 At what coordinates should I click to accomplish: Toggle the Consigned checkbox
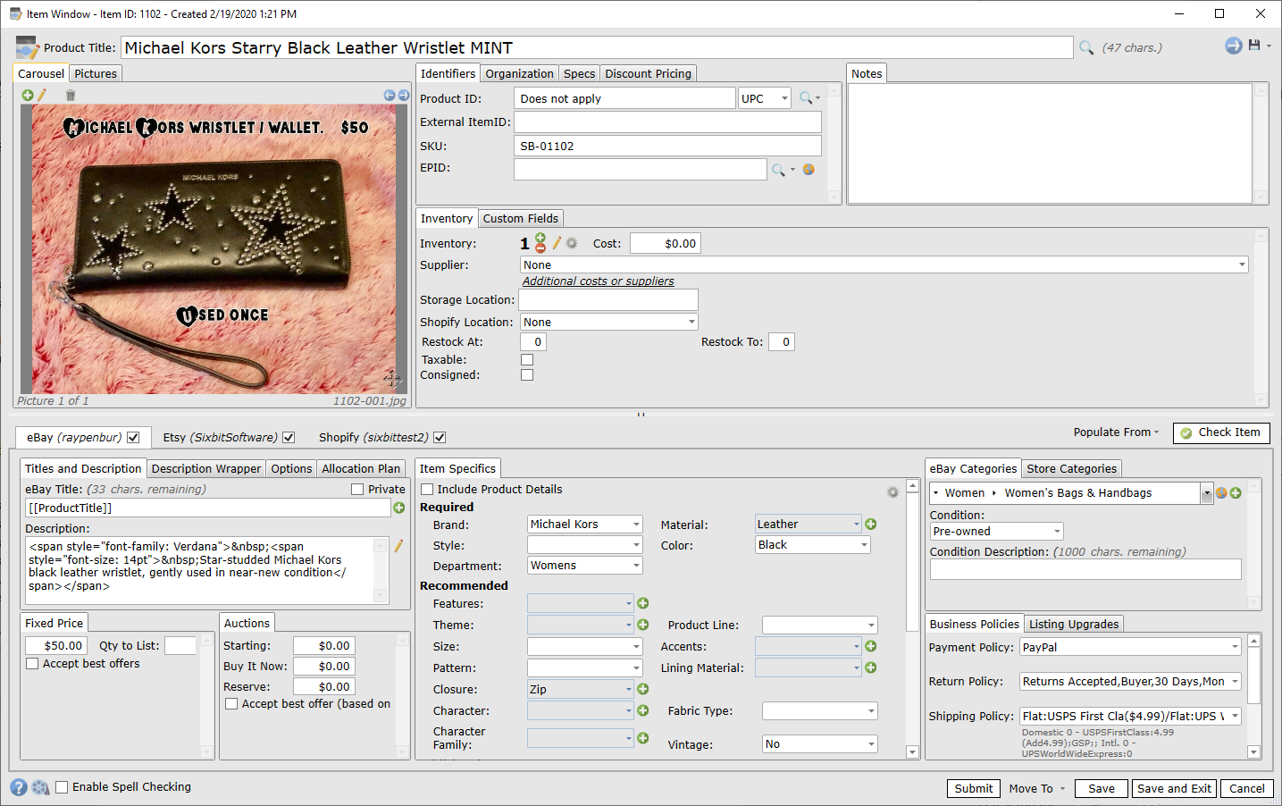pos(527,375)
